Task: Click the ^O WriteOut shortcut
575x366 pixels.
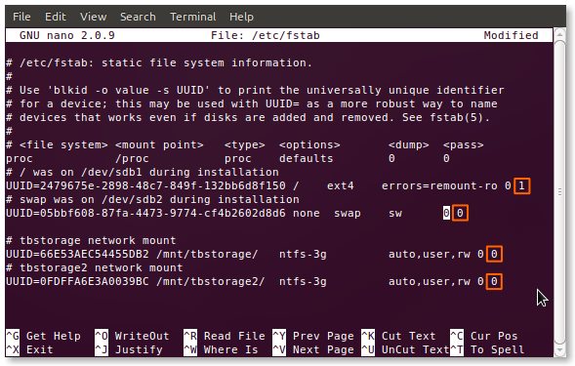Action: pyautogui.click(x=132, y=336)
